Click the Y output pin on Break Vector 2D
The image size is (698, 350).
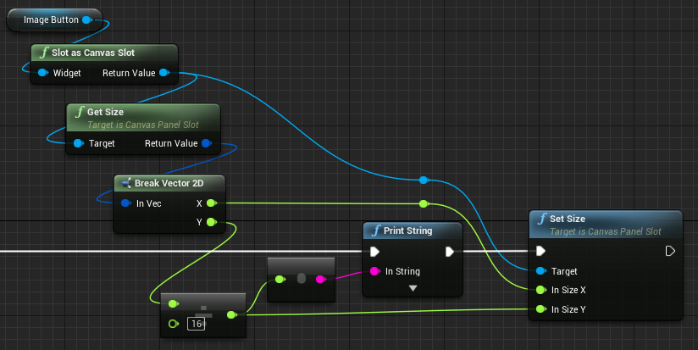point(212,222)
